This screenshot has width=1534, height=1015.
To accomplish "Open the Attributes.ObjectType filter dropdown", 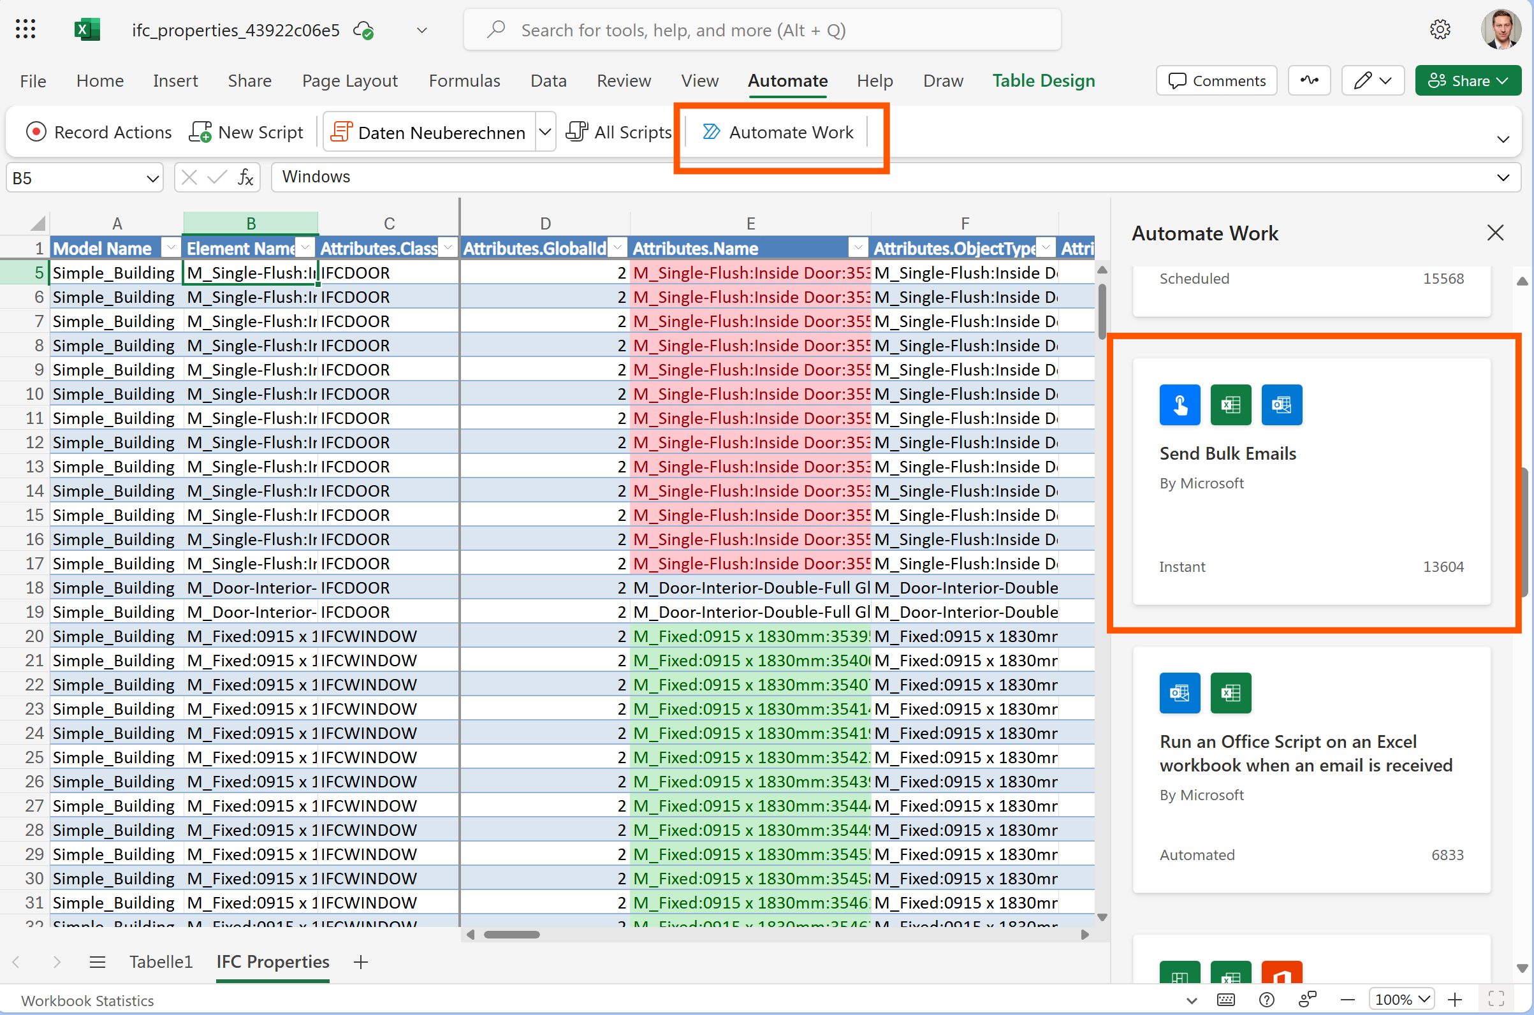I will point(1046,247).
